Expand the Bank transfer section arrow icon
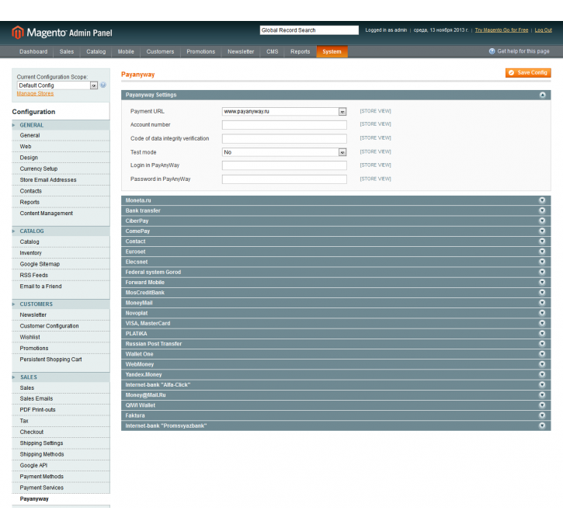Screen dimensions: 563x528 pyautogui.click(x=542, y=210)
